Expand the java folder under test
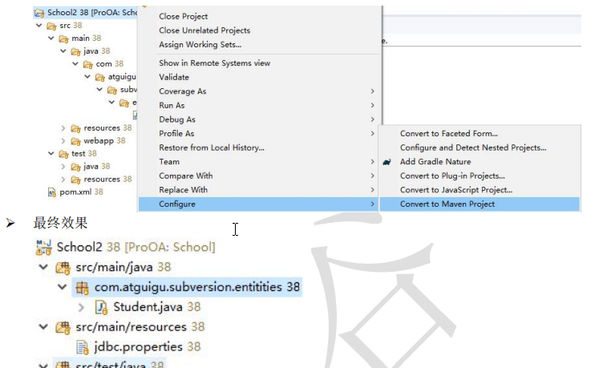This screenshot has width=595, height=368. (63, 167)
